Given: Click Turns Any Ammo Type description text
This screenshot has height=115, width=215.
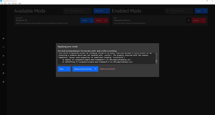Looking at the screenshot, I should coord(129,23).
